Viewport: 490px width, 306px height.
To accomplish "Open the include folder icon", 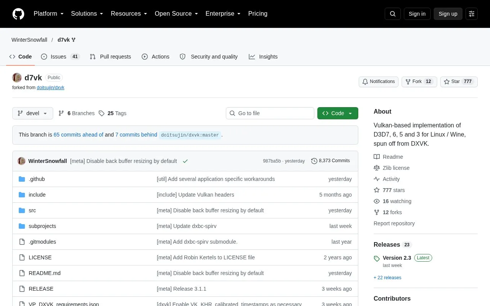I will [22, 195].
